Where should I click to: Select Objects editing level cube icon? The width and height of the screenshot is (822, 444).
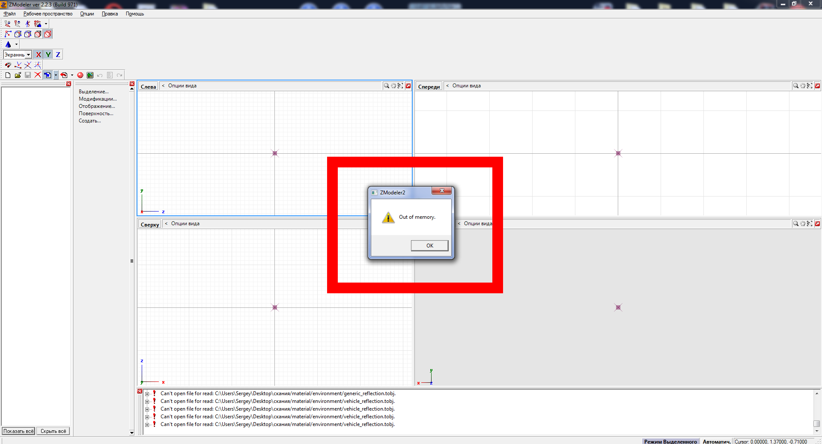(x=38, y=34)
